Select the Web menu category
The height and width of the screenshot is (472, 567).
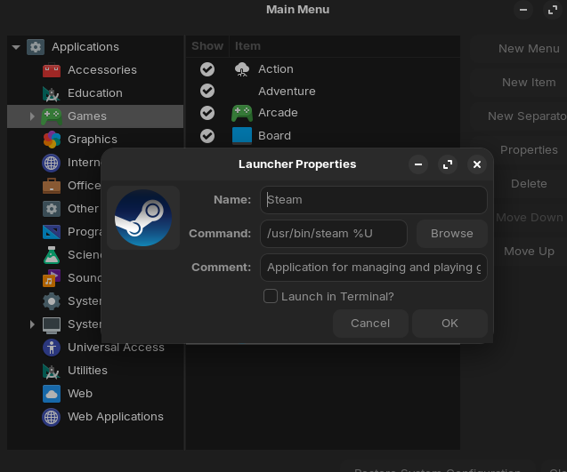coord(80,394)
